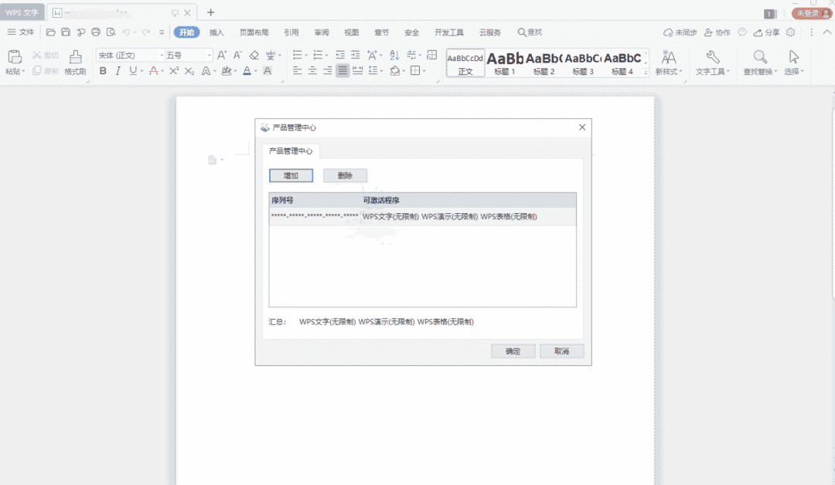Viewport: 835px width, 485px height.
Task: Switch to the 页面布局 (Page Layout) tab
Action: (254, 32)
